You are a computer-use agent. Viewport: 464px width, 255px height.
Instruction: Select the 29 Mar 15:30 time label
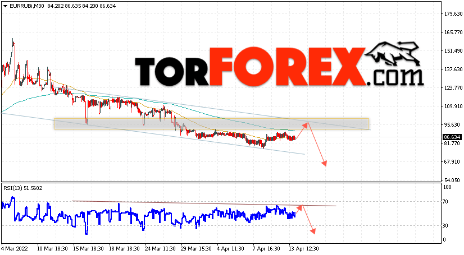(197, 249)
